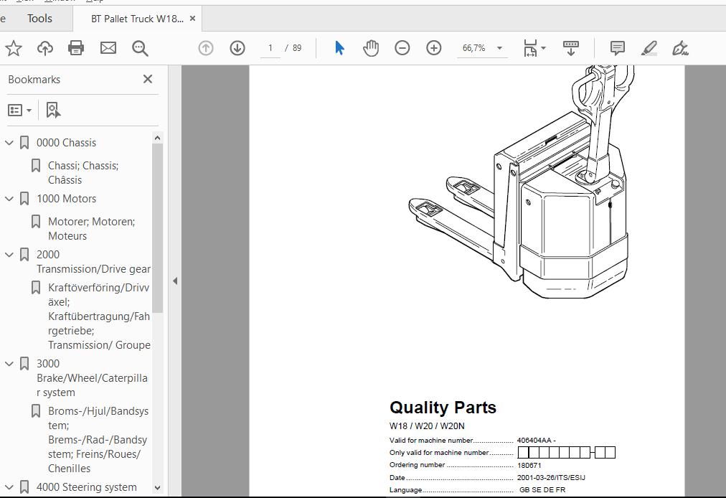Zoom out using the minus button
726x498 pixels.
pos(402,48)
